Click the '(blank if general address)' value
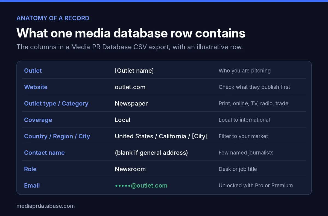The image size is (328, 216). click(151, 153)
